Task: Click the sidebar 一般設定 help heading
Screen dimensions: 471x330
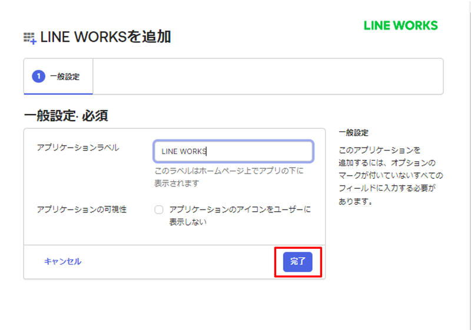Action: [354, 132]
